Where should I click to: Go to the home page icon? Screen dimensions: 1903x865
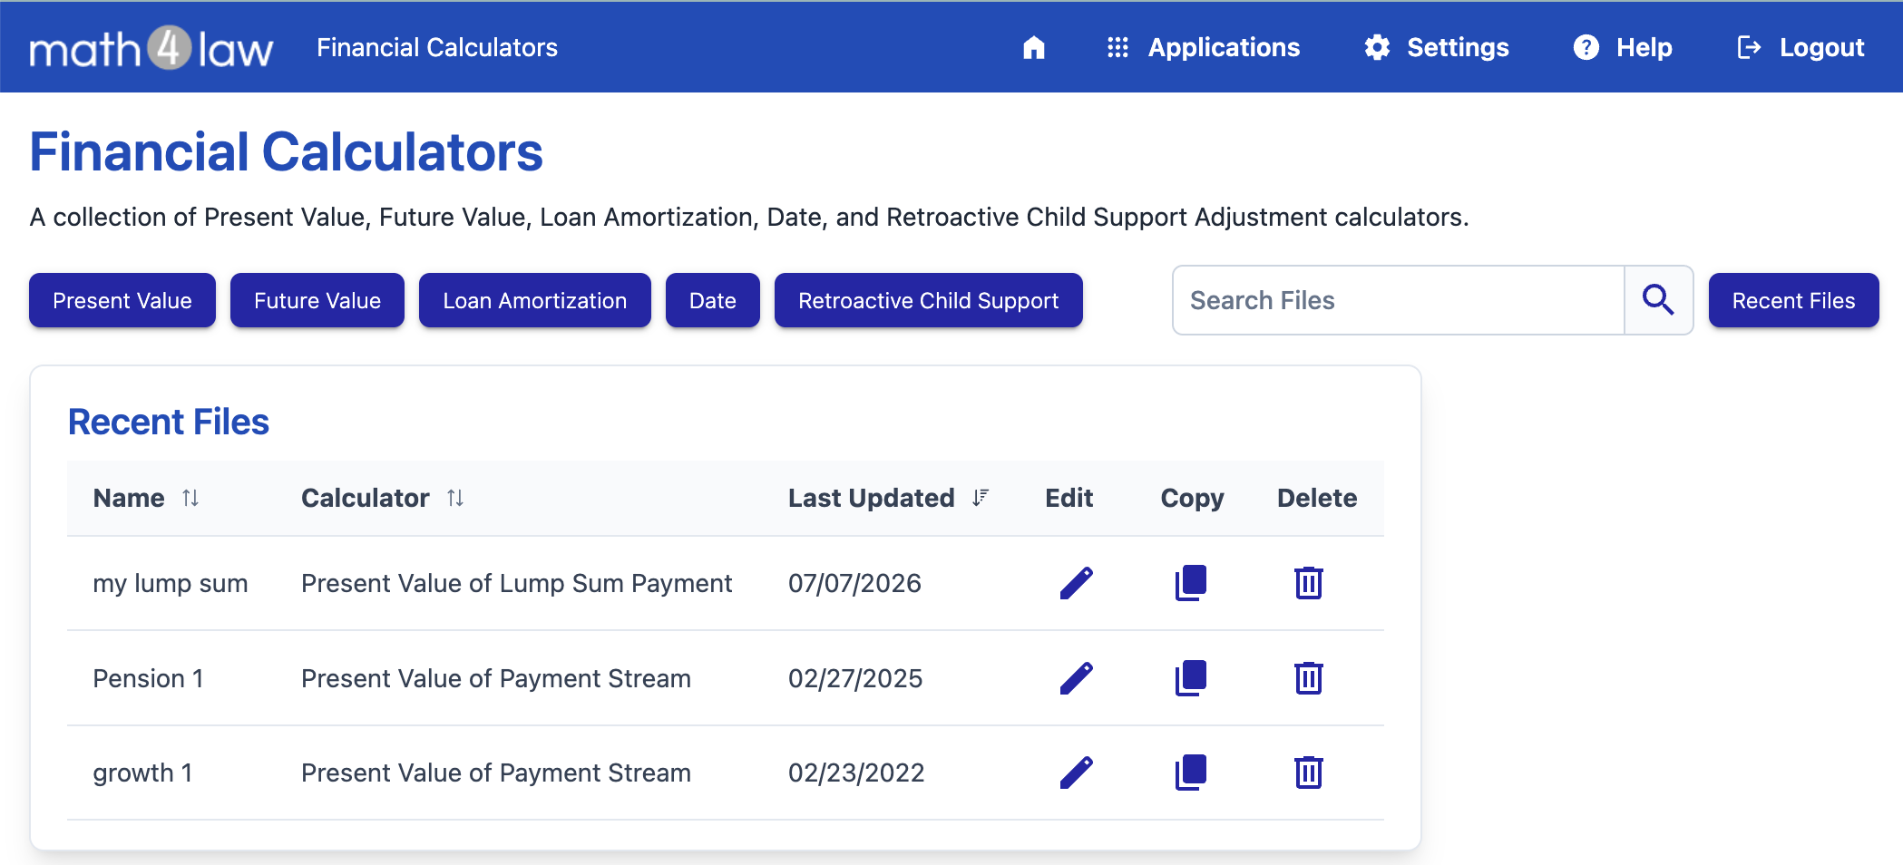1034,47
